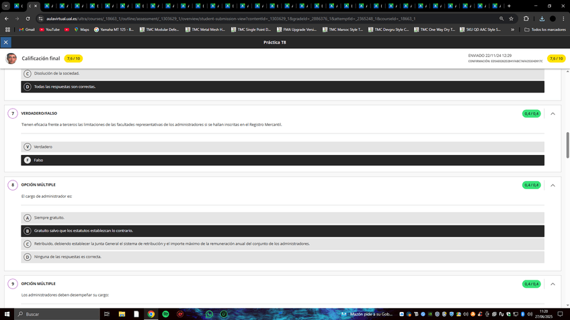The width and height of the screenshot is (570, 320).
Task: Open File Explorer from the taskbar
Action: (122, 314)
